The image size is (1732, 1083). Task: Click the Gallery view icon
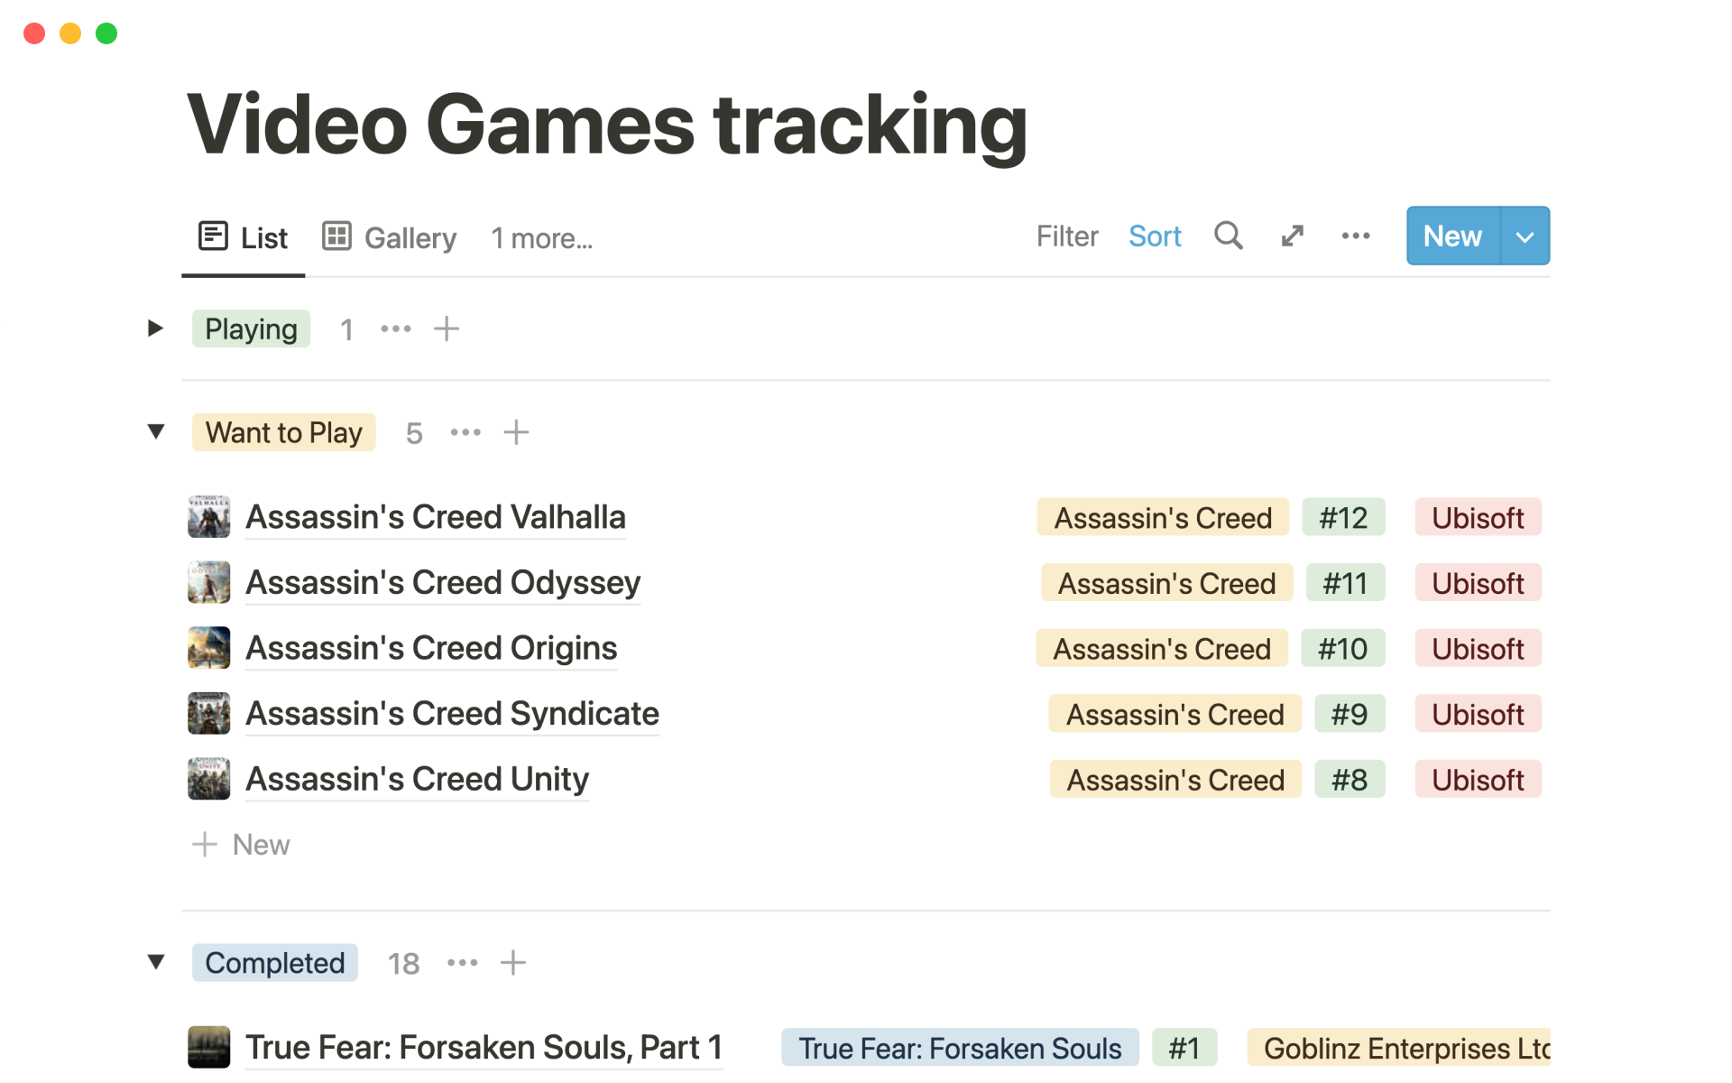pos(336,236)
